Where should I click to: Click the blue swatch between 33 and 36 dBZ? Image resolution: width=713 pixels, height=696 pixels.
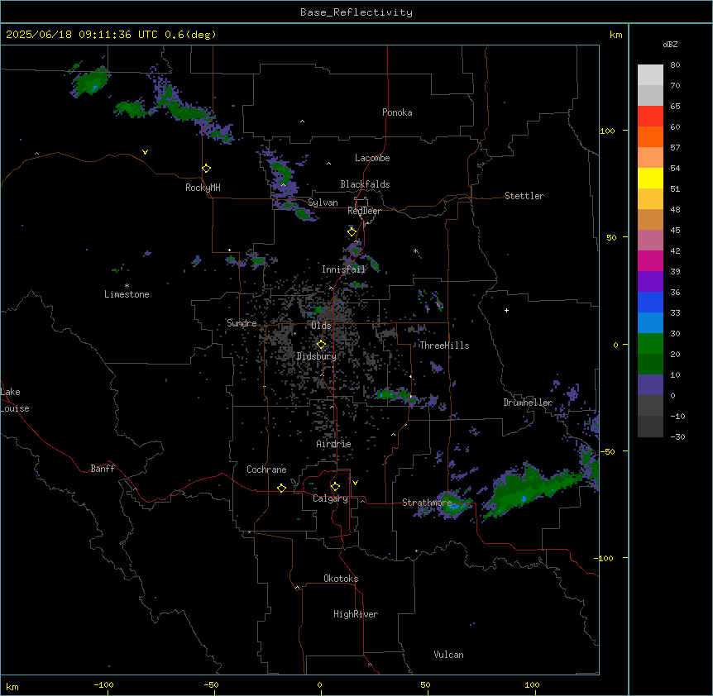(x=650, y=302)
